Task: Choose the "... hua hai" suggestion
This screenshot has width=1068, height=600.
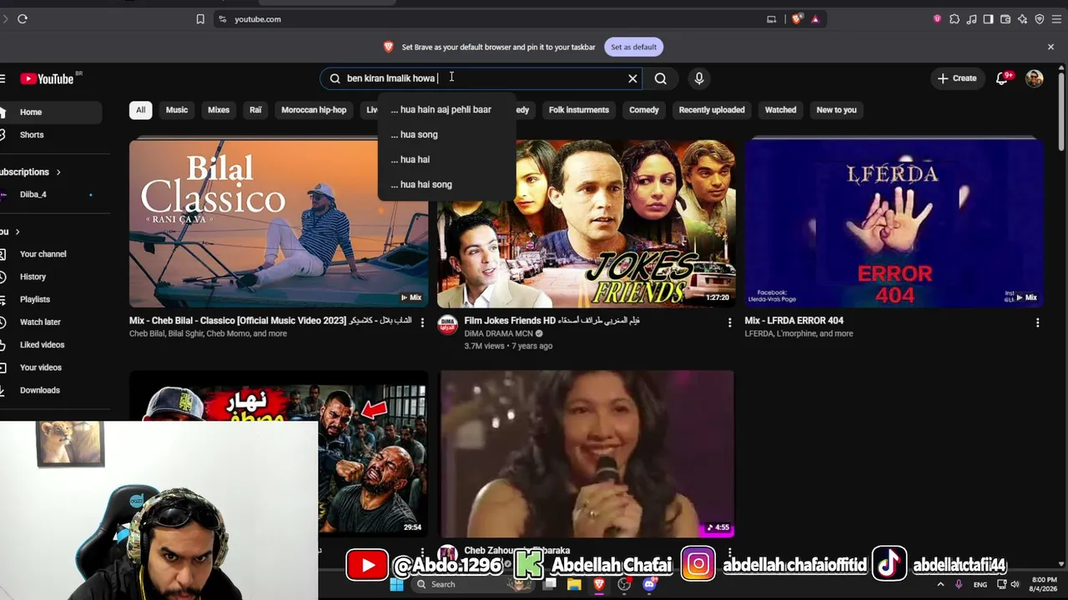Action: pos(446,159)
